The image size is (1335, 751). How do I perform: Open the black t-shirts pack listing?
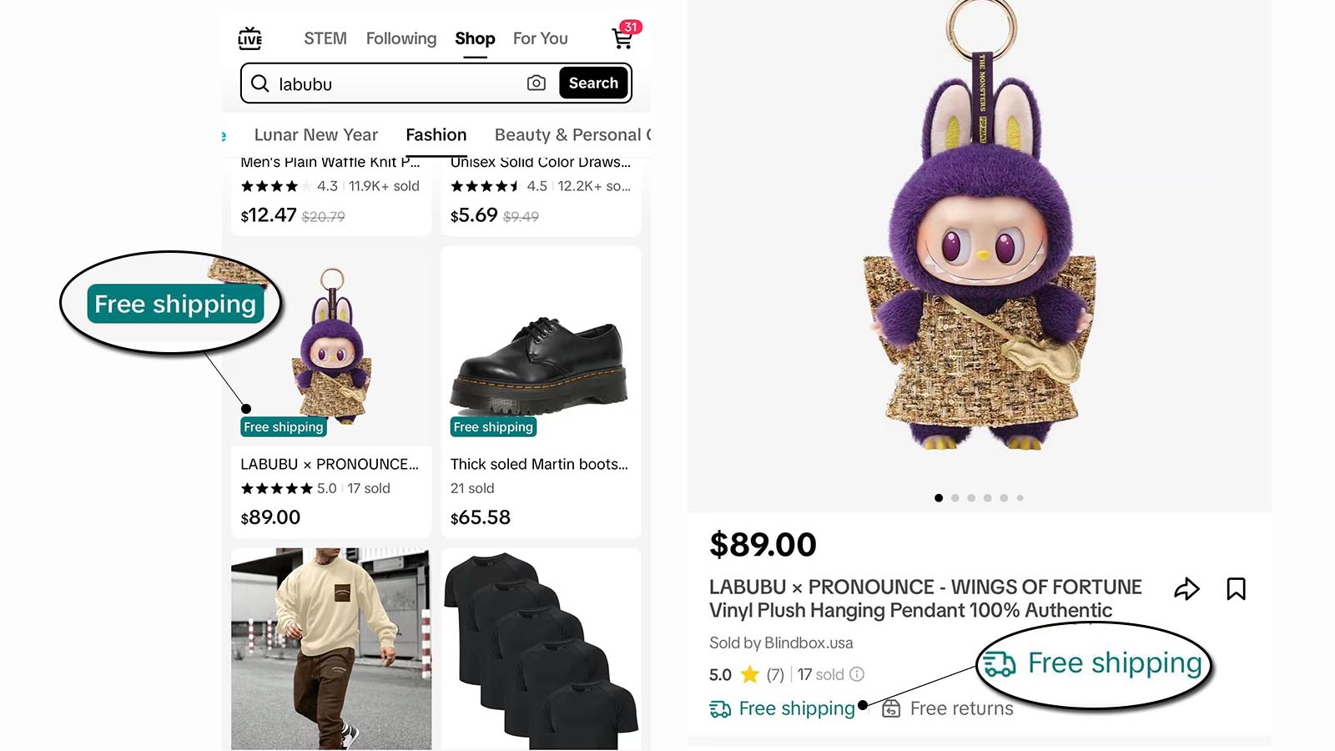pyautogui.click(x=541, y=648)
